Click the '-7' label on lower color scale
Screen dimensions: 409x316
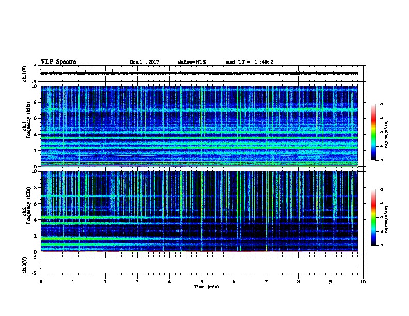[x=381, y=245]
